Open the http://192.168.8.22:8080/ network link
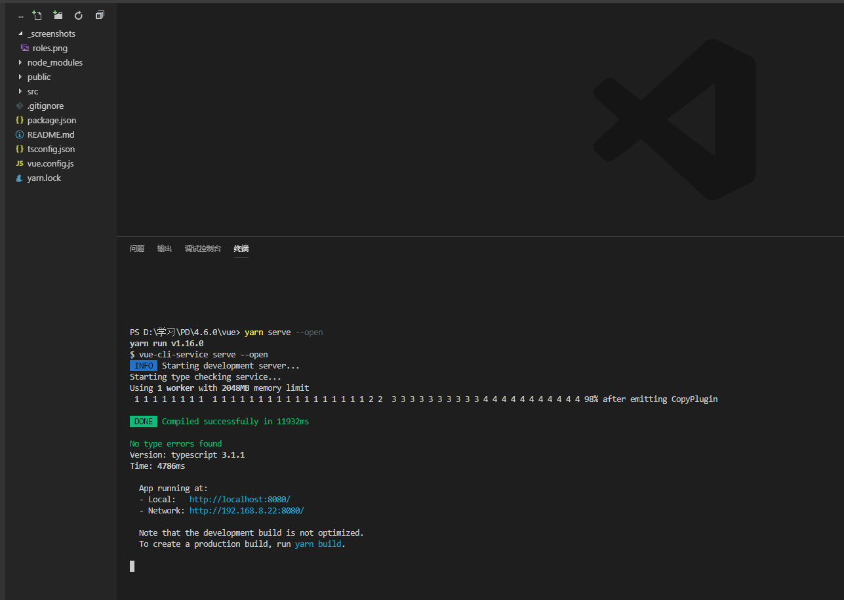Image resolution: width=844 pixels, height=600 pixels. [x=247, y=511]
